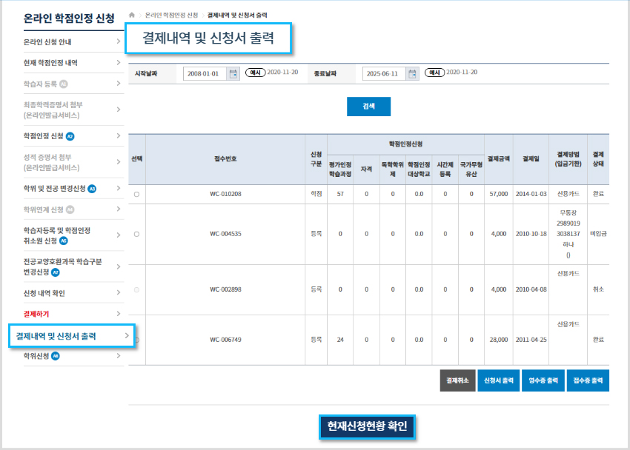Select the checkbox for receipt WC 006749

136,339
